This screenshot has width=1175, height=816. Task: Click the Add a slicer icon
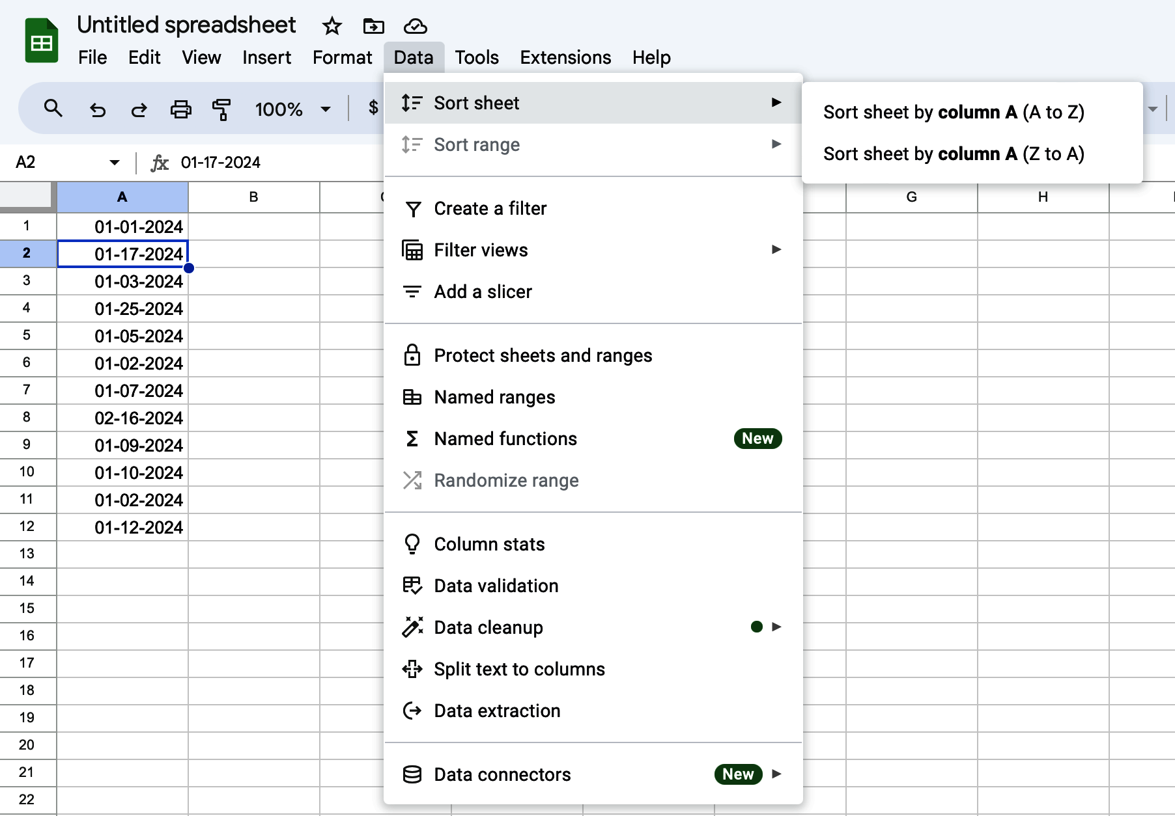point(412,292)
